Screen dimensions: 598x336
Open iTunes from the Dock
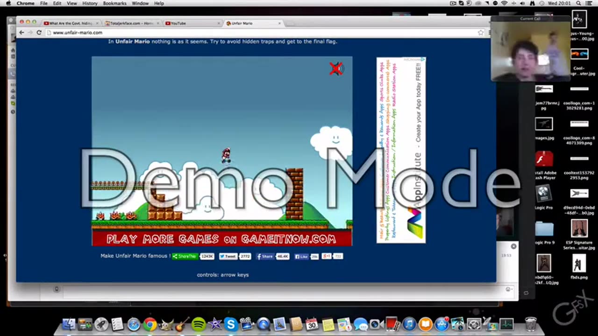click(x=409, y=324)
